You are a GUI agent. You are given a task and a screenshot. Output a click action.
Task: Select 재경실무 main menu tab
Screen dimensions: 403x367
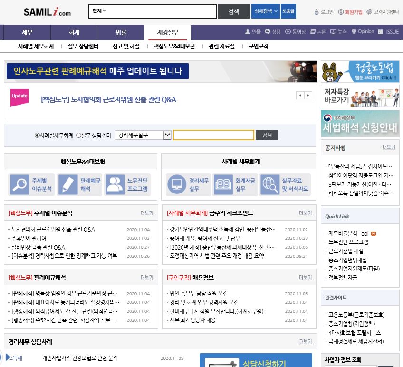(168, 32)
